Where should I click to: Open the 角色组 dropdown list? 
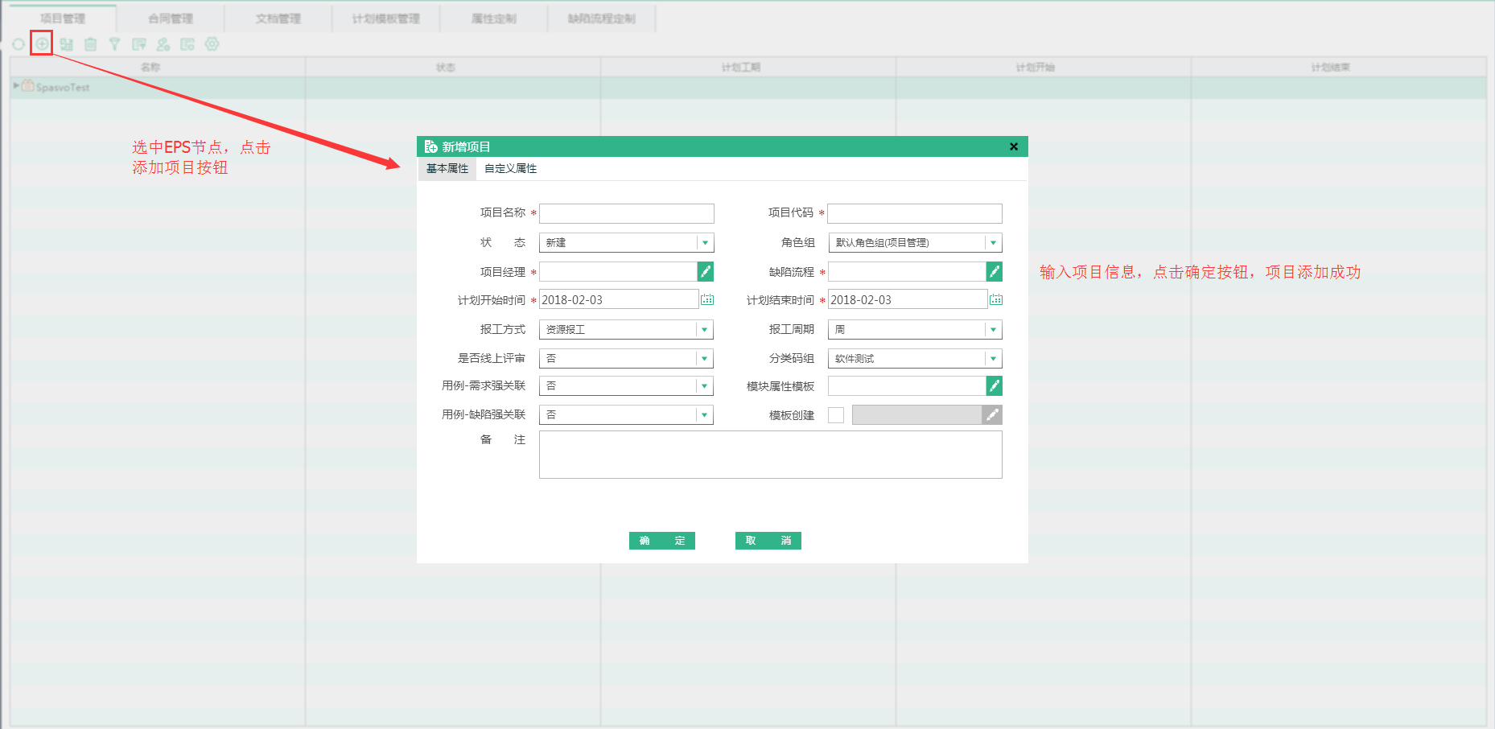(x=993, y=243)
